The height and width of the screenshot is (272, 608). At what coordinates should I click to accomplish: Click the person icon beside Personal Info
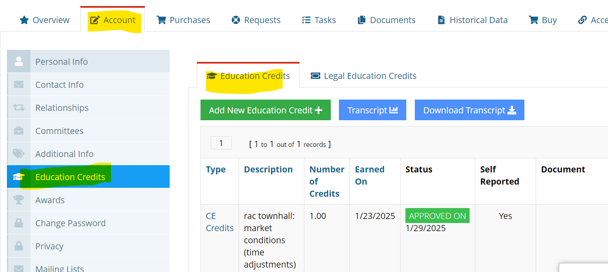pyautogui.click(x=19, y=62)
